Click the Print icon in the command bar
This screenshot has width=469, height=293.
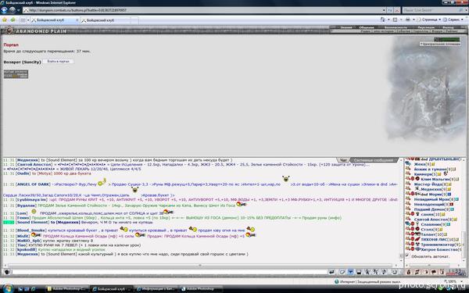coord(408,20)
